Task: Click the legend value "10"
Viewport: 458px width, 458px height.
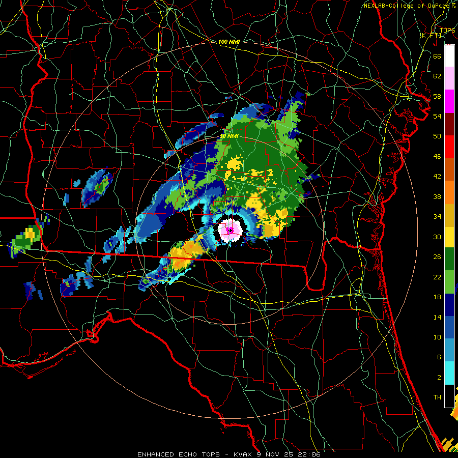Action: (437, 337)
